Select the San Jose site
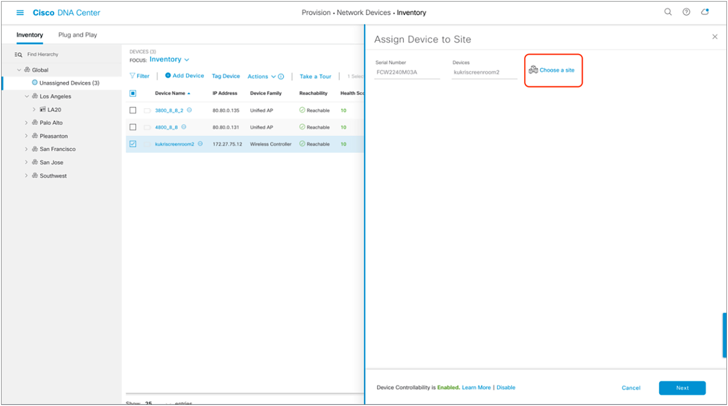This screenshot has width=728, height=406. (51, 162)
